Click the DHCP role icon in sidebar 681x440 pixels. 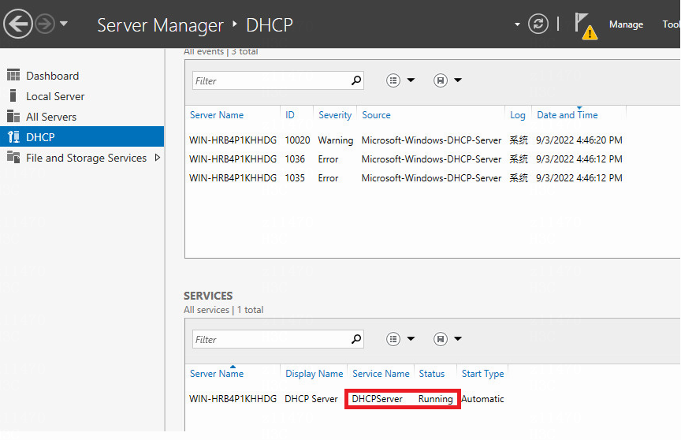click(x=13, y=137)
